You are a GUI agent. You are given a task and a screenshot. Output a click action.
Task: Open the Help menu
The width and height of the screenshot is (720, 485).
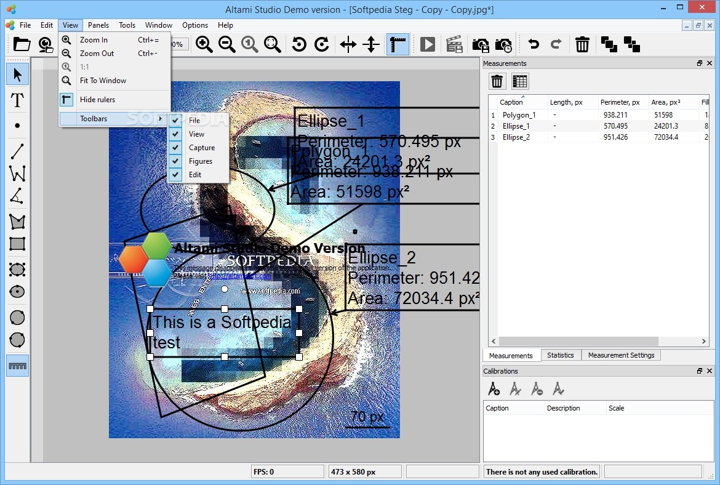tap(225, 25)
